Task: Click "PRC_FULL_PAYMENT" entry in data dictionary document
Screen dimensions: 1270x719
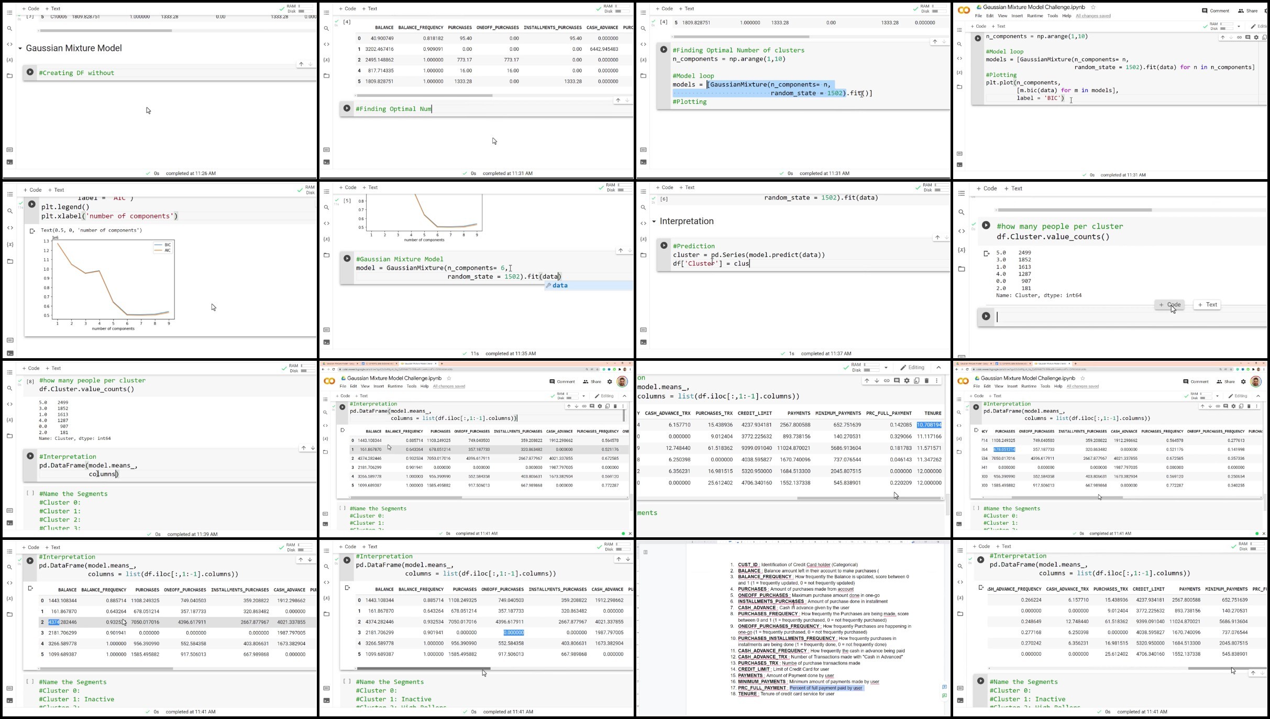Action: (762, 688)
